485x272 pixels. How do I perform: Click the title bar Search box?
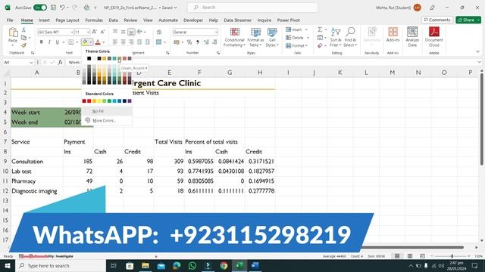tap(252, 8)
